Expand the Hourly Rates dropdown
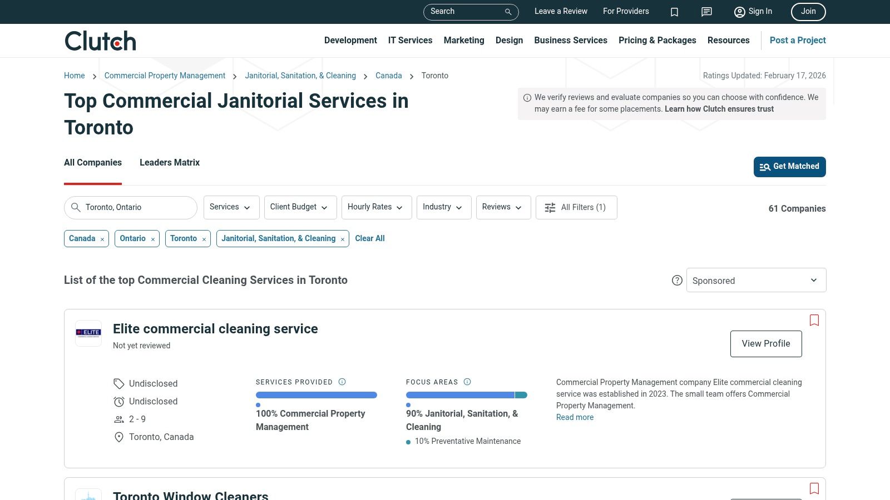The width and height of the screenshot is (890, 500). click(377, 207)
